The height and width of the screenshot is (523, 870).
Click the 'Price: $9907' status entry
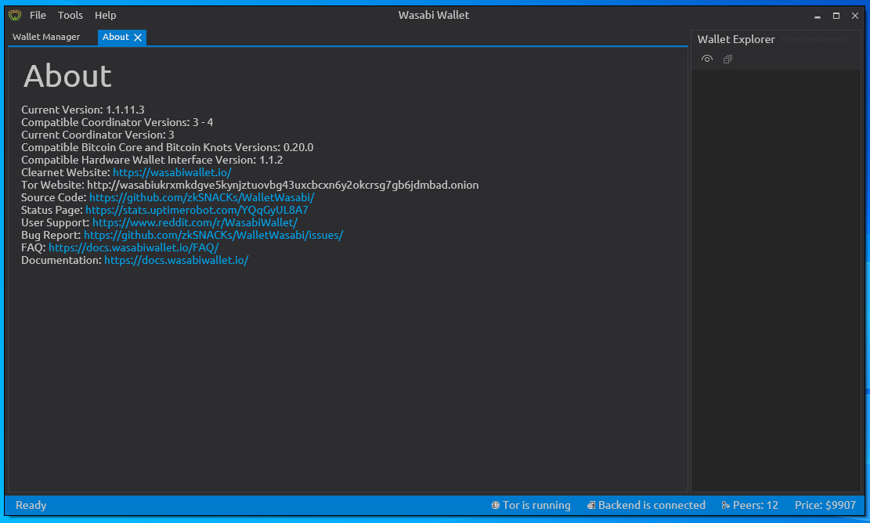(825, 505)
